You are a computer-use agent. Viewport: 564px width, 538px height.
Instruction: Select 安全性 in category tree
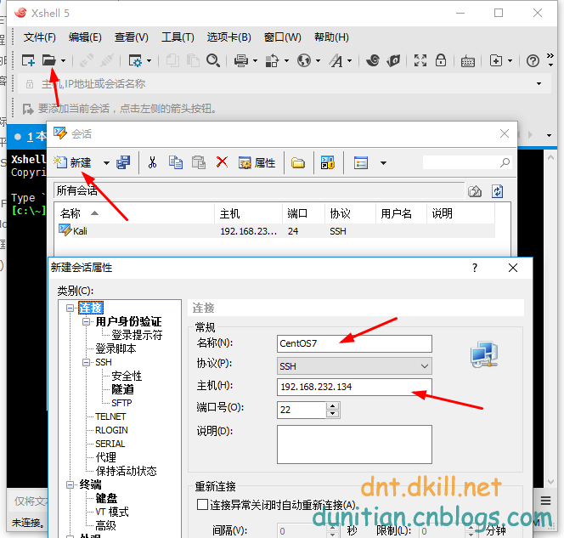127,376
